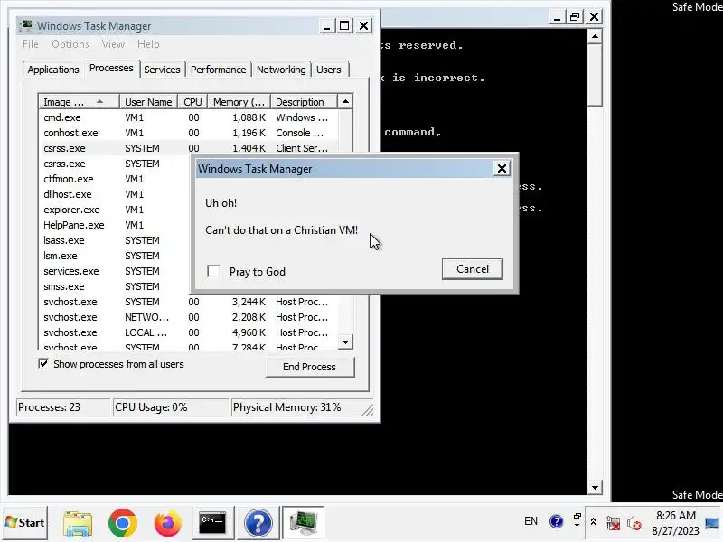Click command prompt scrollbar down arrow
Screen dimensions: 723x542
point(595,487)
